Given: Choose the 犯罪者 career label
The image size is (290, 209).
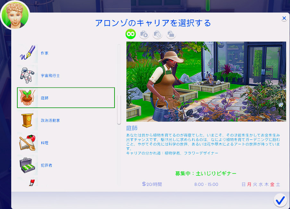Looking at the screenshot, I should [46, 165].
